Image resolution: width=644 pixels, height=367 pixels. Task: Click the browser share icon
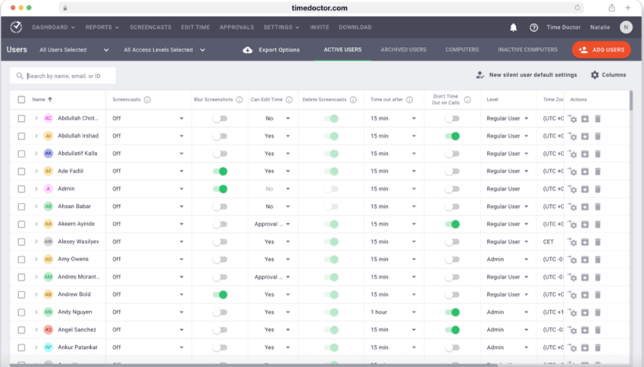(611, 8)
